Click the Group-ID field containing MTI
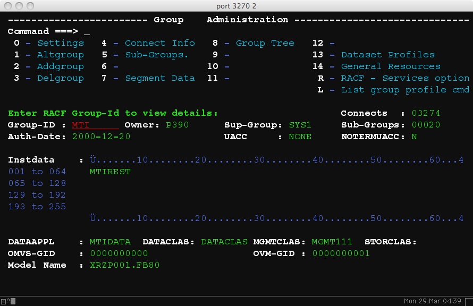Viewport: 473px width, 306px height. 96,125
